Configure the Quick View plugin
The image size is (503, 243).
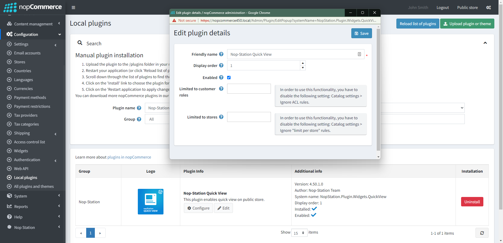point(198,208)
